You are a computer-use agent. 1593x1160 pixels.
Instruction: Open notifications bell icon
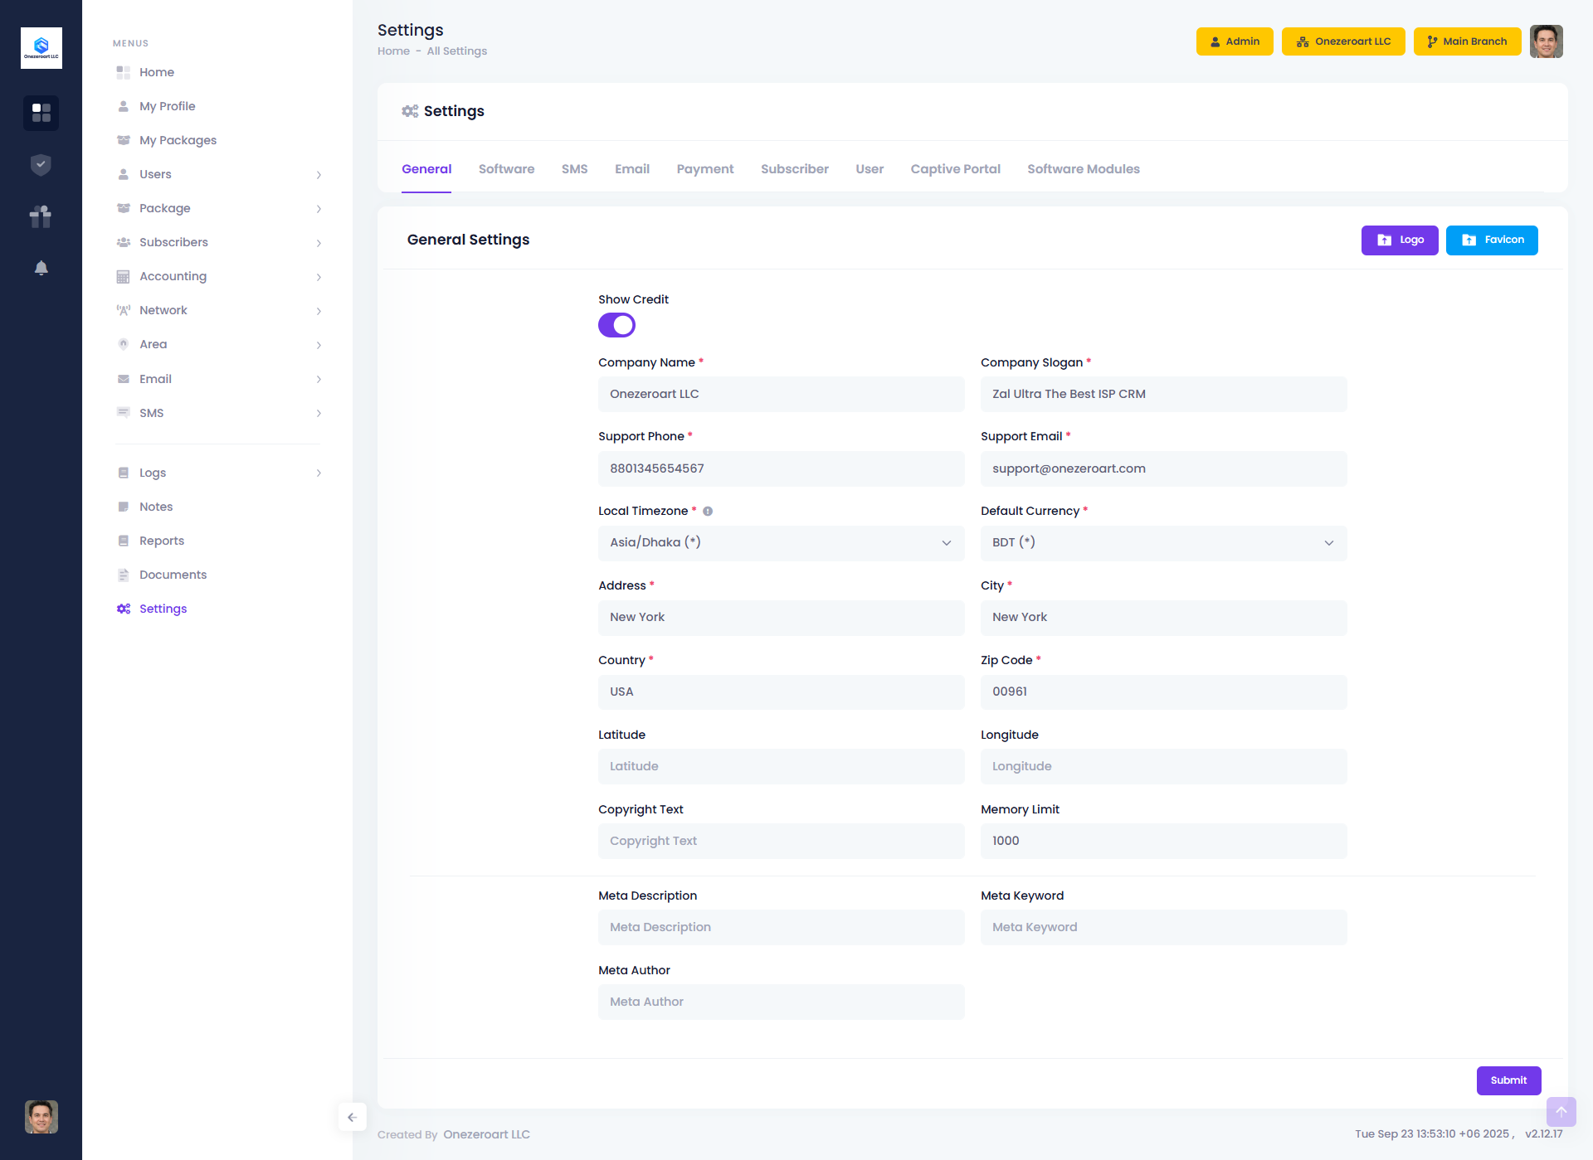(x=41, y=268)
